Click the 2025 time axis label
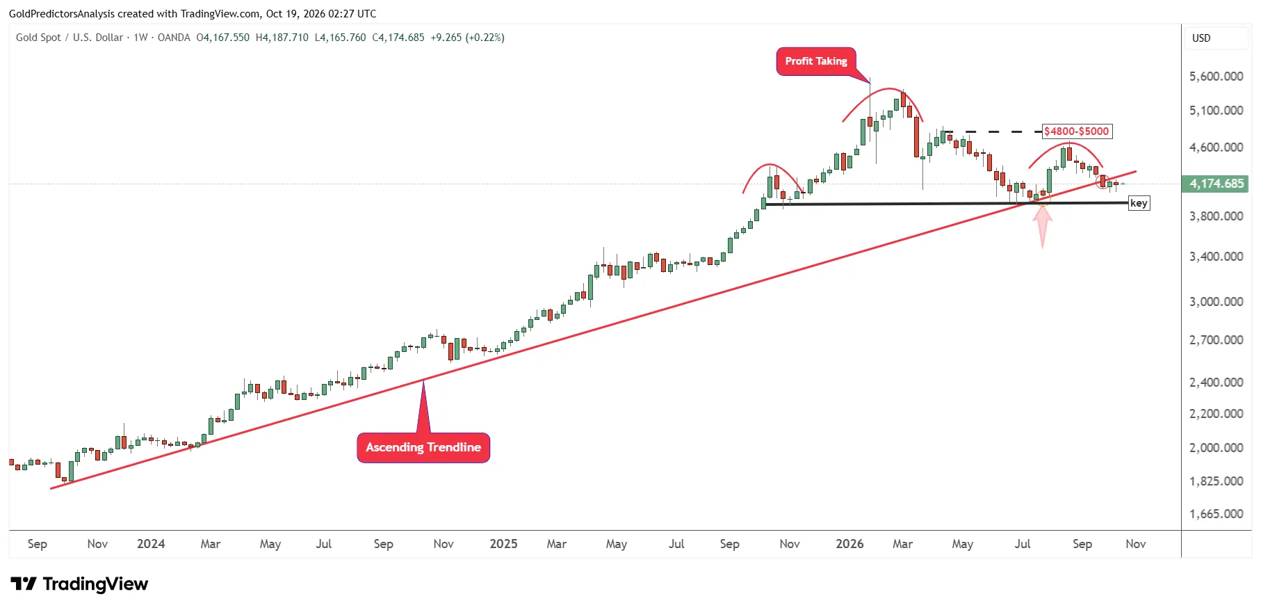This screenshot has width=1261, height=610. coord(503,544)
